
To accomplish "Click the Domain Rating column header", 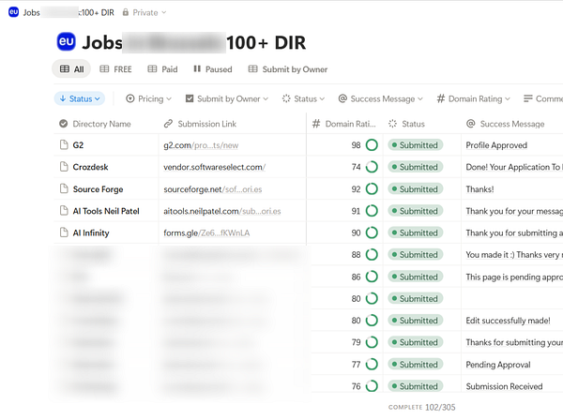I will [x=344, y=124].
